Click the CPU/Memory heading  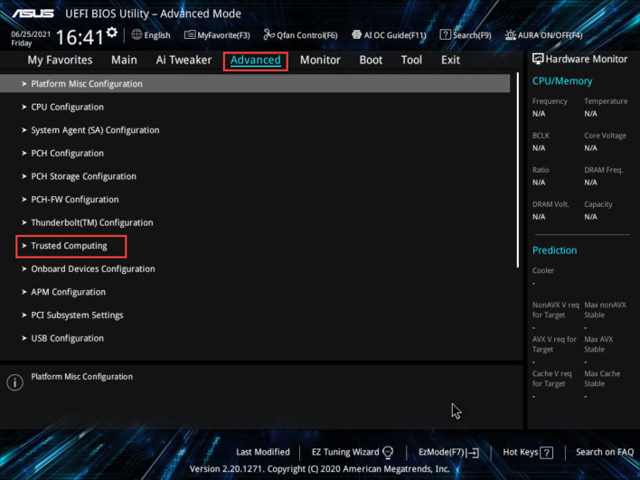tap(562, 81)
